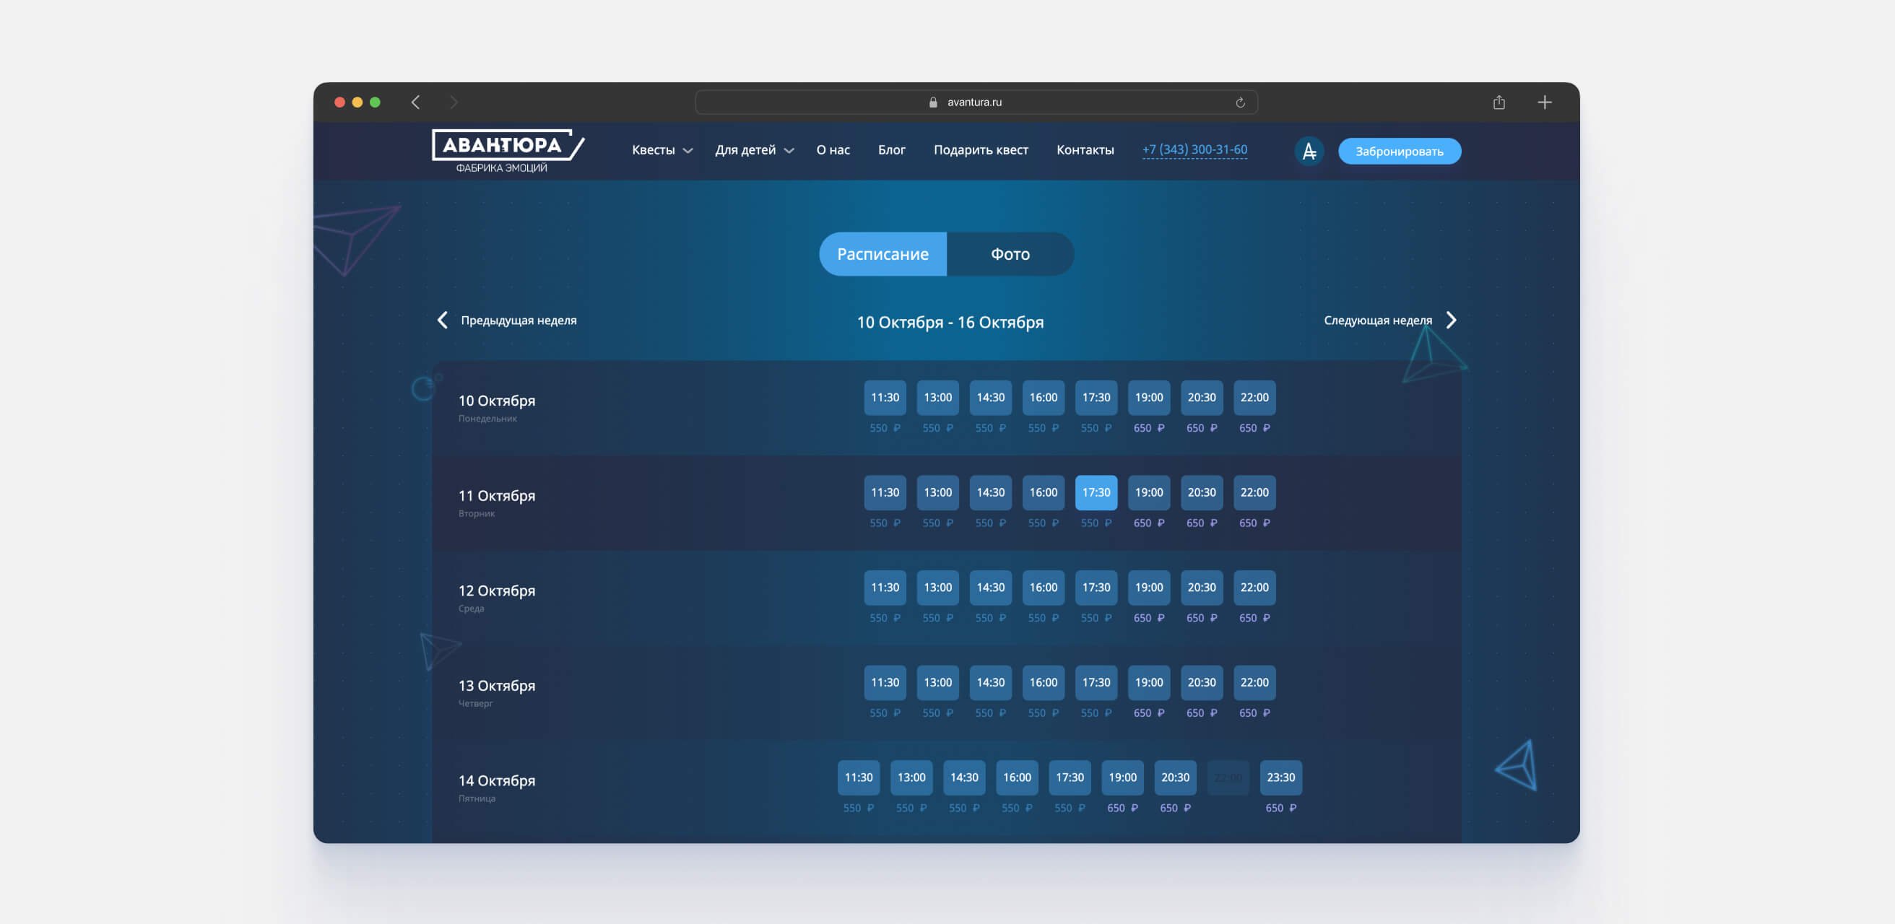Expand the Квесты dropdown menu
The height and width of the screenshot is (924, 1895).
point(662,150)
